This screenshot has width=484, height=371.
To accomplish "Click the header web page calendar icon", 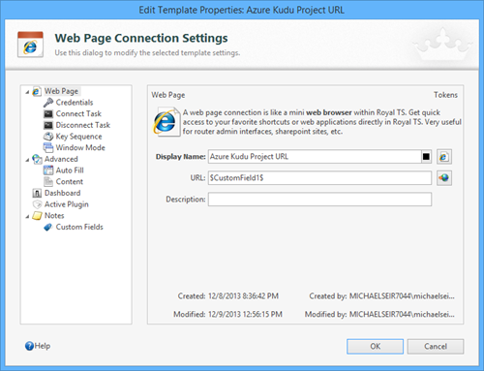I will click(30, 45).
